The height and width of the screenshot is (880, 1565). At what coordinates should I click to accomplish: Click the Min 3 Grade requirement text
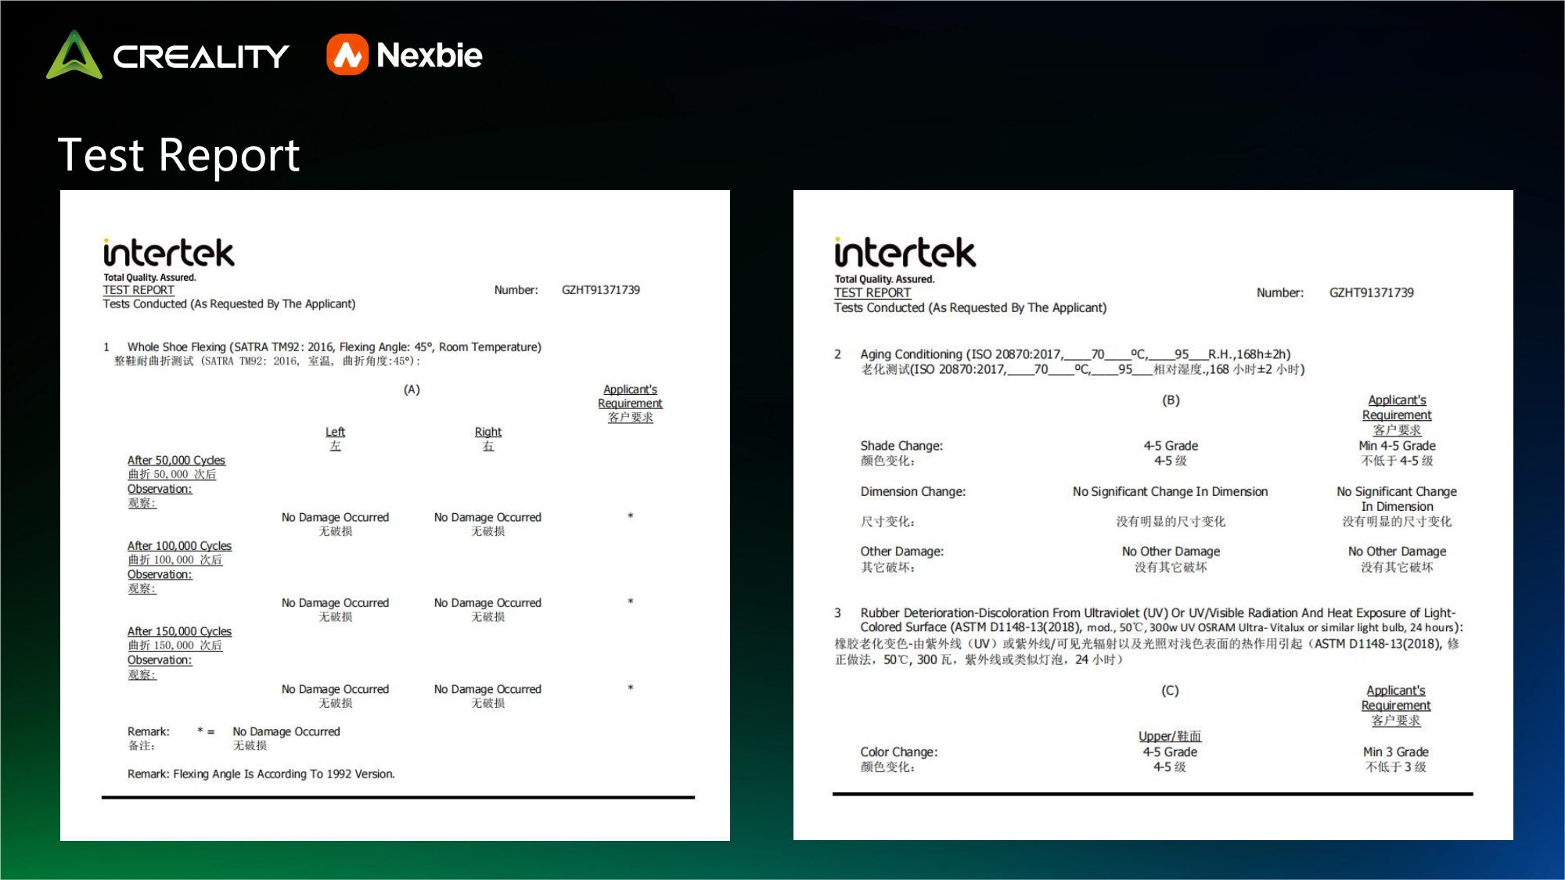click(x=1395, y=752)
